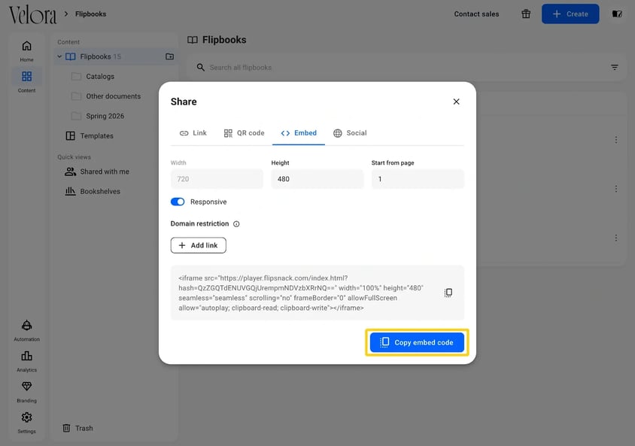Click the copy icon inside embed code box

[x=448, y=293]
